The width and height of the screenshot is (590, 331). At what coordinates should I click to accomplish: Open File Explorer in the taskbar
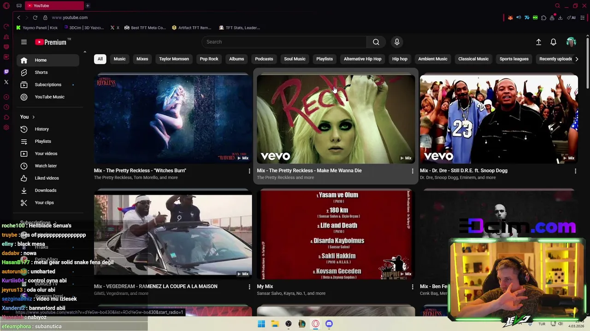coord(275,324)
